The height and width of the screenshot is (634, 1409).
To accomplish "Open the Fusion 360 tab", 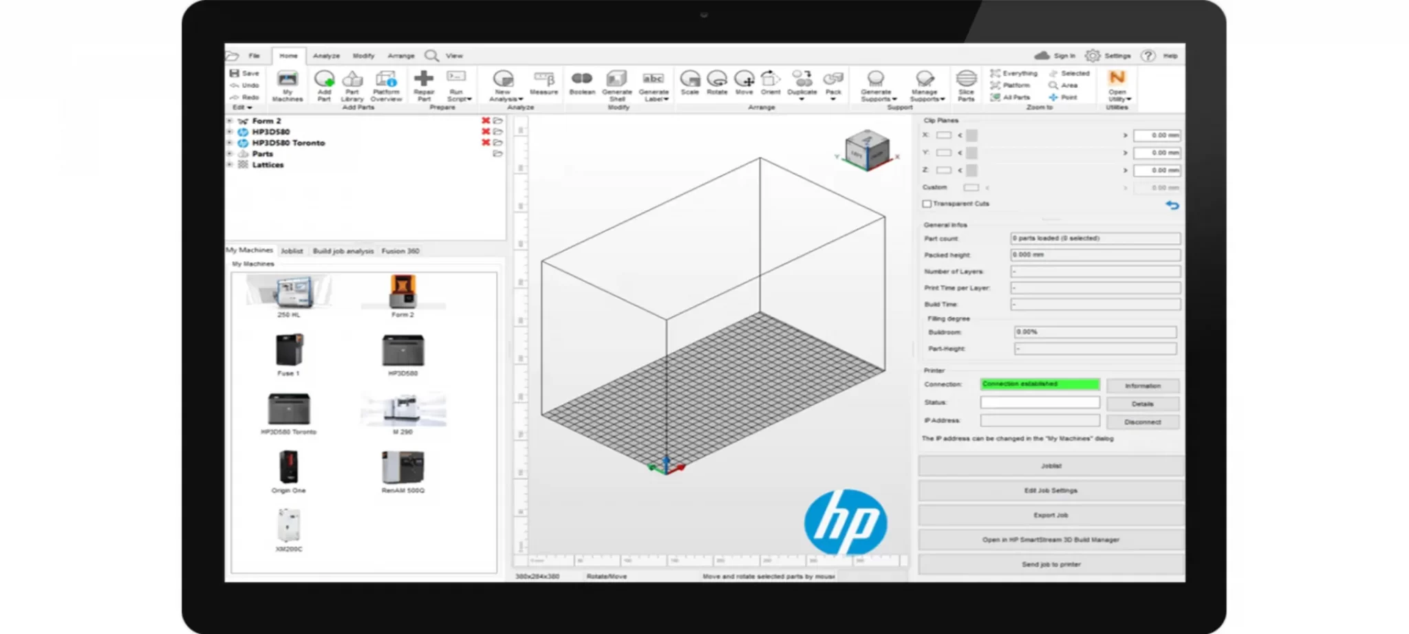I will point(400,251).
